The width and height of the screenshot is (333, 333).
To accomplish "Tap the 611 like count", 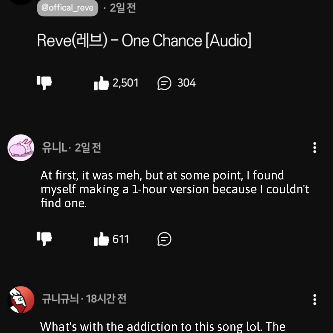I will coord(121,239).
